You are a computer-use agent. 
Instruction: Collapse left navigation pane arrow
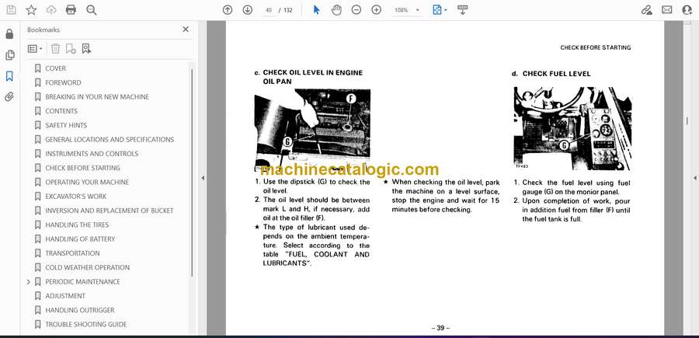point(203,178)
